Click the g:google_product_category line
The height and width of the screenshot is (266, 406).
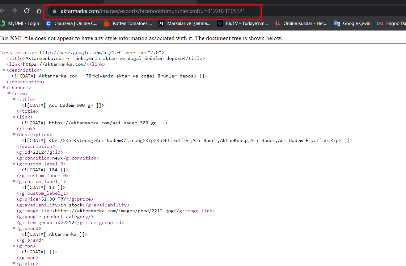point(55,217)
